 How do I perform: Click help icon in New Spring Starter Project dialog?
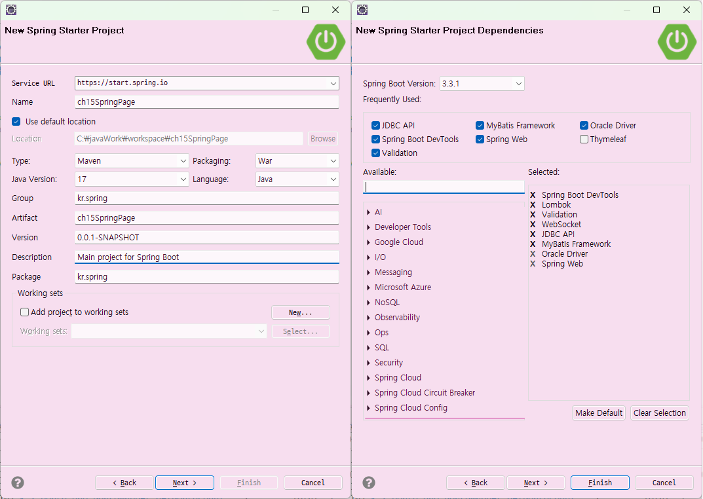pyautogui.click(x=18, y=483)
